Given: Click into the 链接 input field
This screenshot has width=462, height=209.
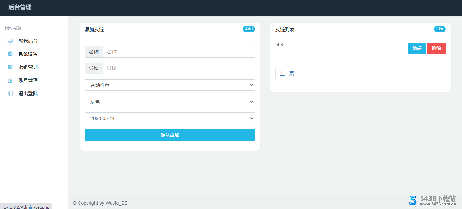Looking at the screenshot, I should (x=178, y=68).
